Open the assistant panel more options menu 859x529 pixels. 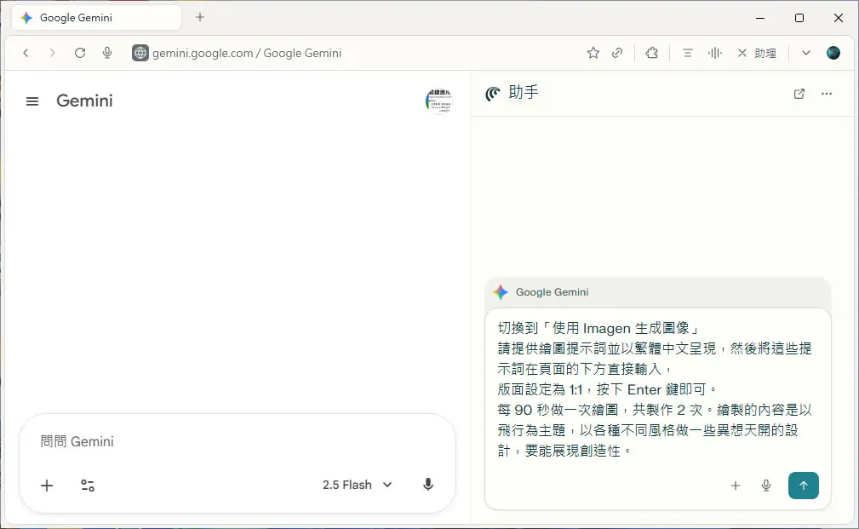coord(827,94)
